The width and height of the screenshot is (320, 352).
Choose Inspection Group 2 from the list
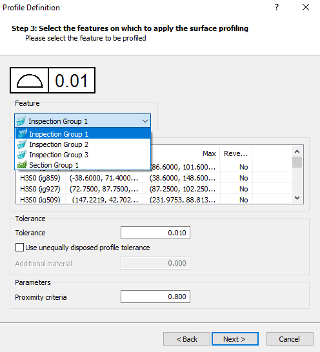coord(83,144)
